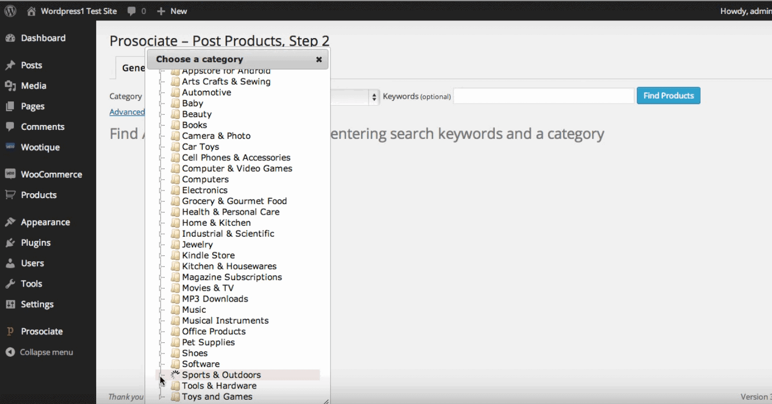Expand the Arts Crafts & Sewing node
The image size is (772, 404).
pos(162,82)
